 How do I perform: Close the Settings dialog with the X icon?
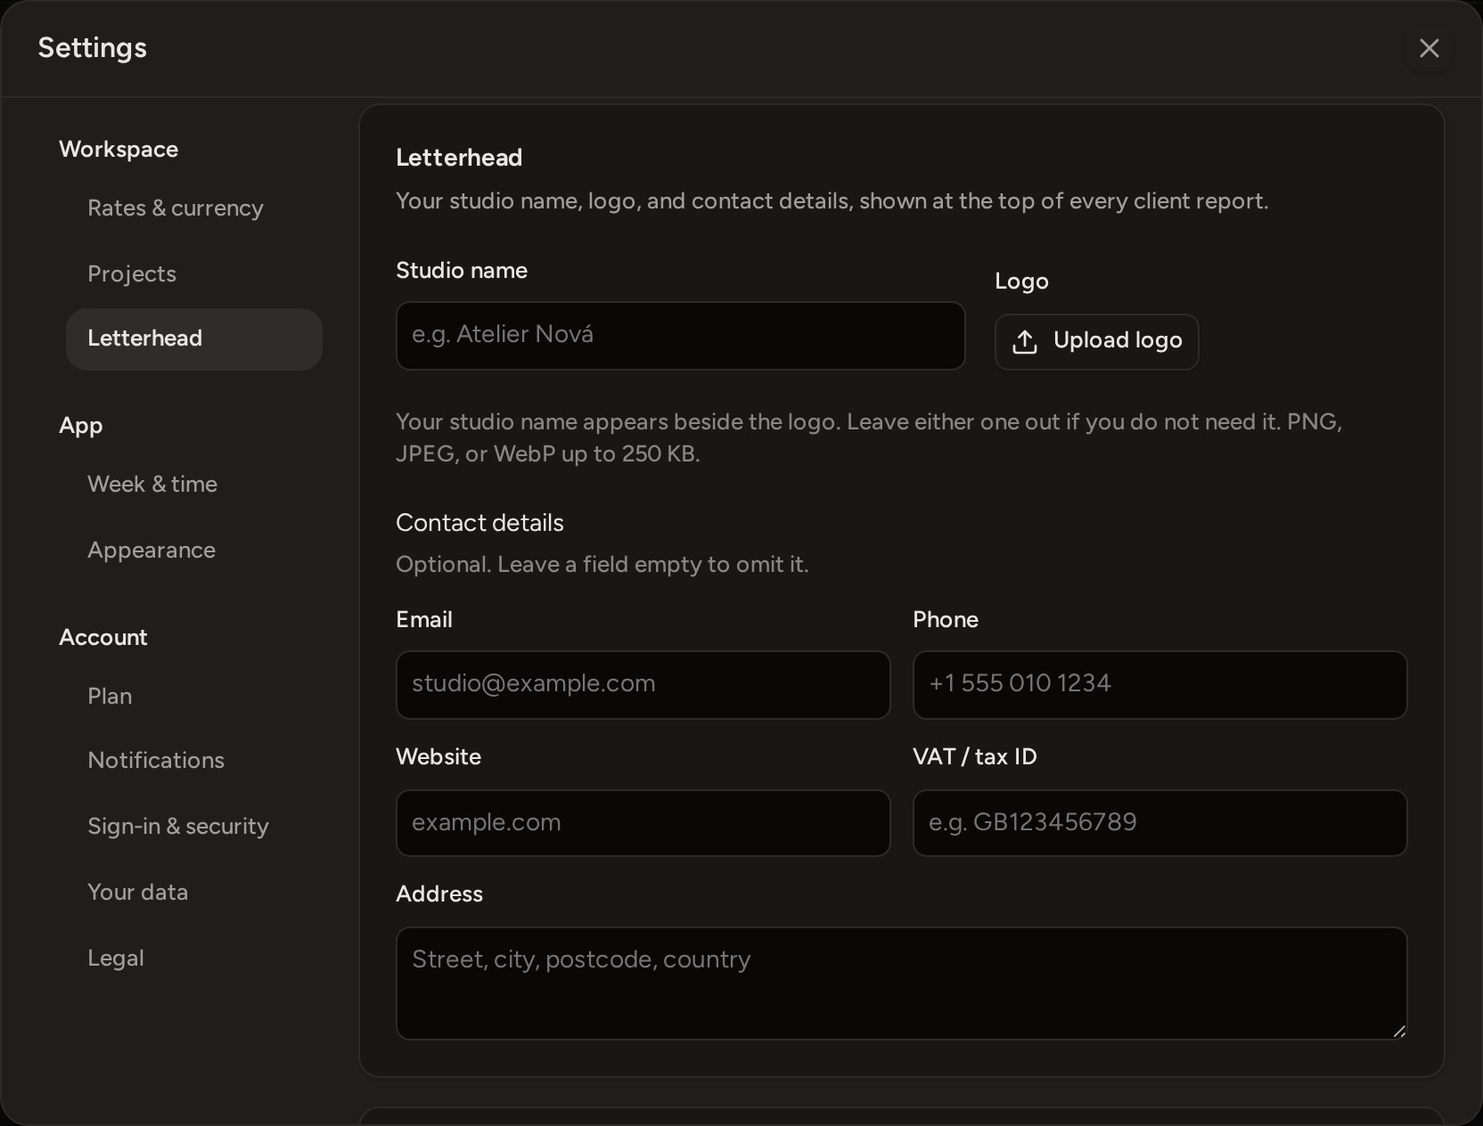1429,48
